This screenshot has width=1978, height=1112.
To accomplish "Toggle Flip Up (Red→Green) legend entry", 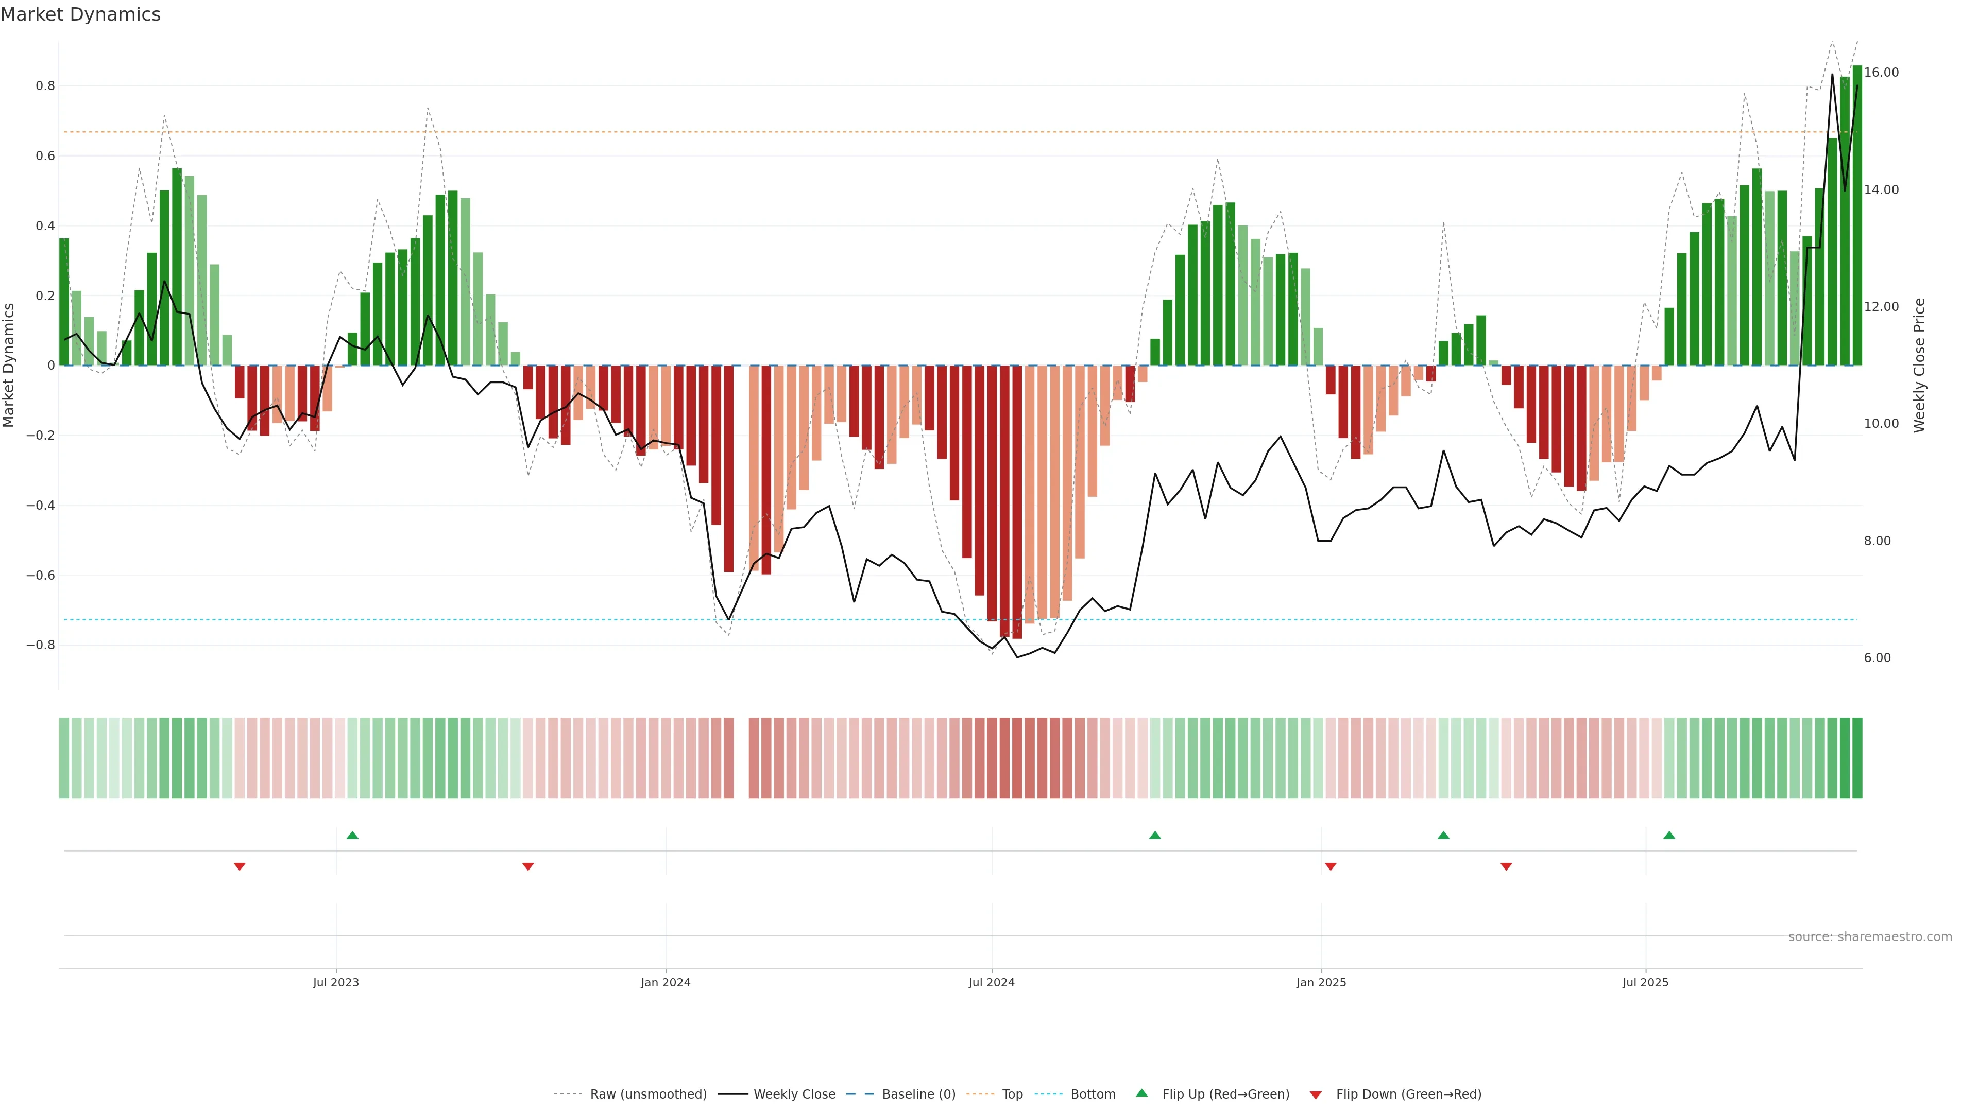I will [x=1225, y=1094].
